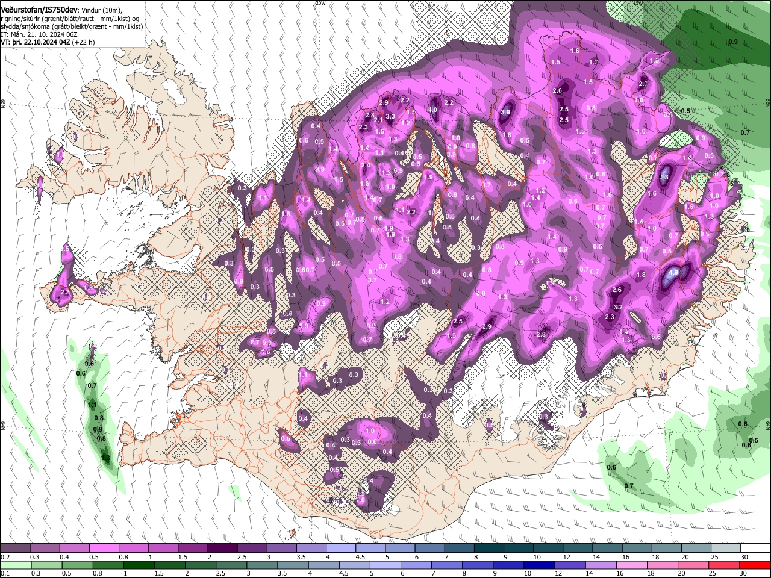The height and width of the screenshot is (578, 771).
Task: Pick lower scale swatch between 0.3 and 0.5
Action: coord(46,565)
